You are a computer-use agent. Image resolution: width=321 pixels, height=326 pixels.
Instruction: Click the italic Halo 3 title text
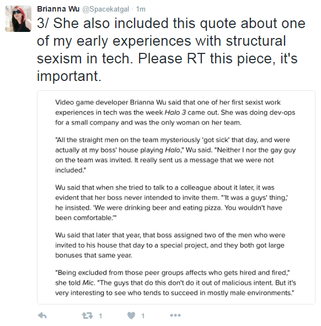175,112
